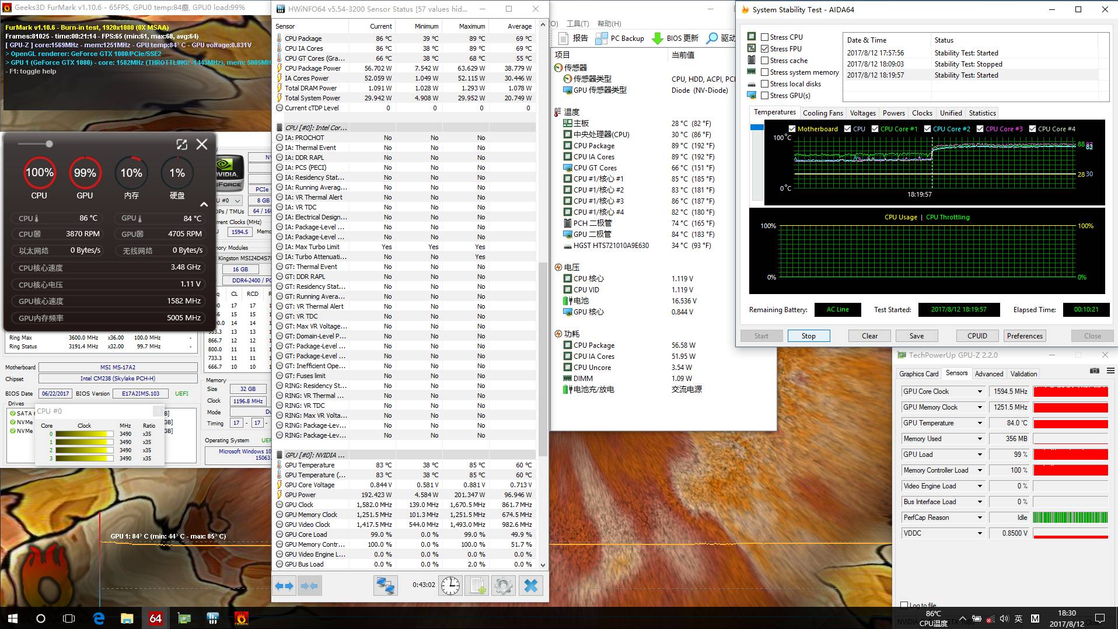
Task: Enable Stress local disks checkbox
Action: [x=764, y=83]
